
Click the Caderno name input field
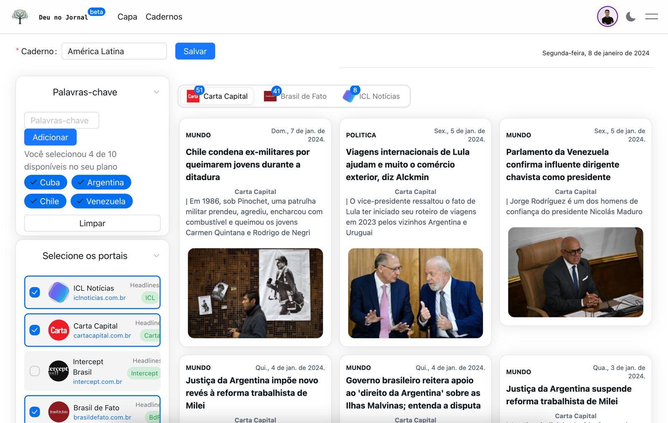114,51
